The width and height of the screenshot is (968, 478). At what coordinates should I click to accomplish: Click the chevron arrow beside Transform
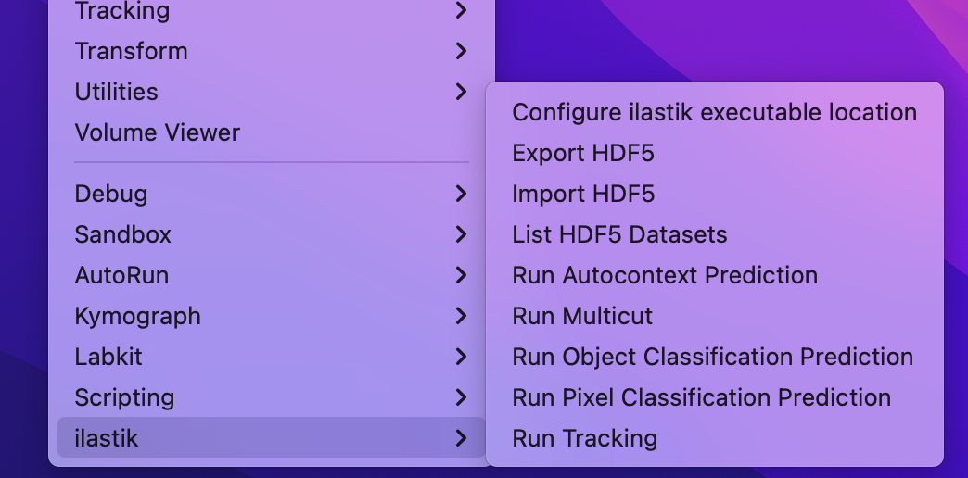point(461,51)
